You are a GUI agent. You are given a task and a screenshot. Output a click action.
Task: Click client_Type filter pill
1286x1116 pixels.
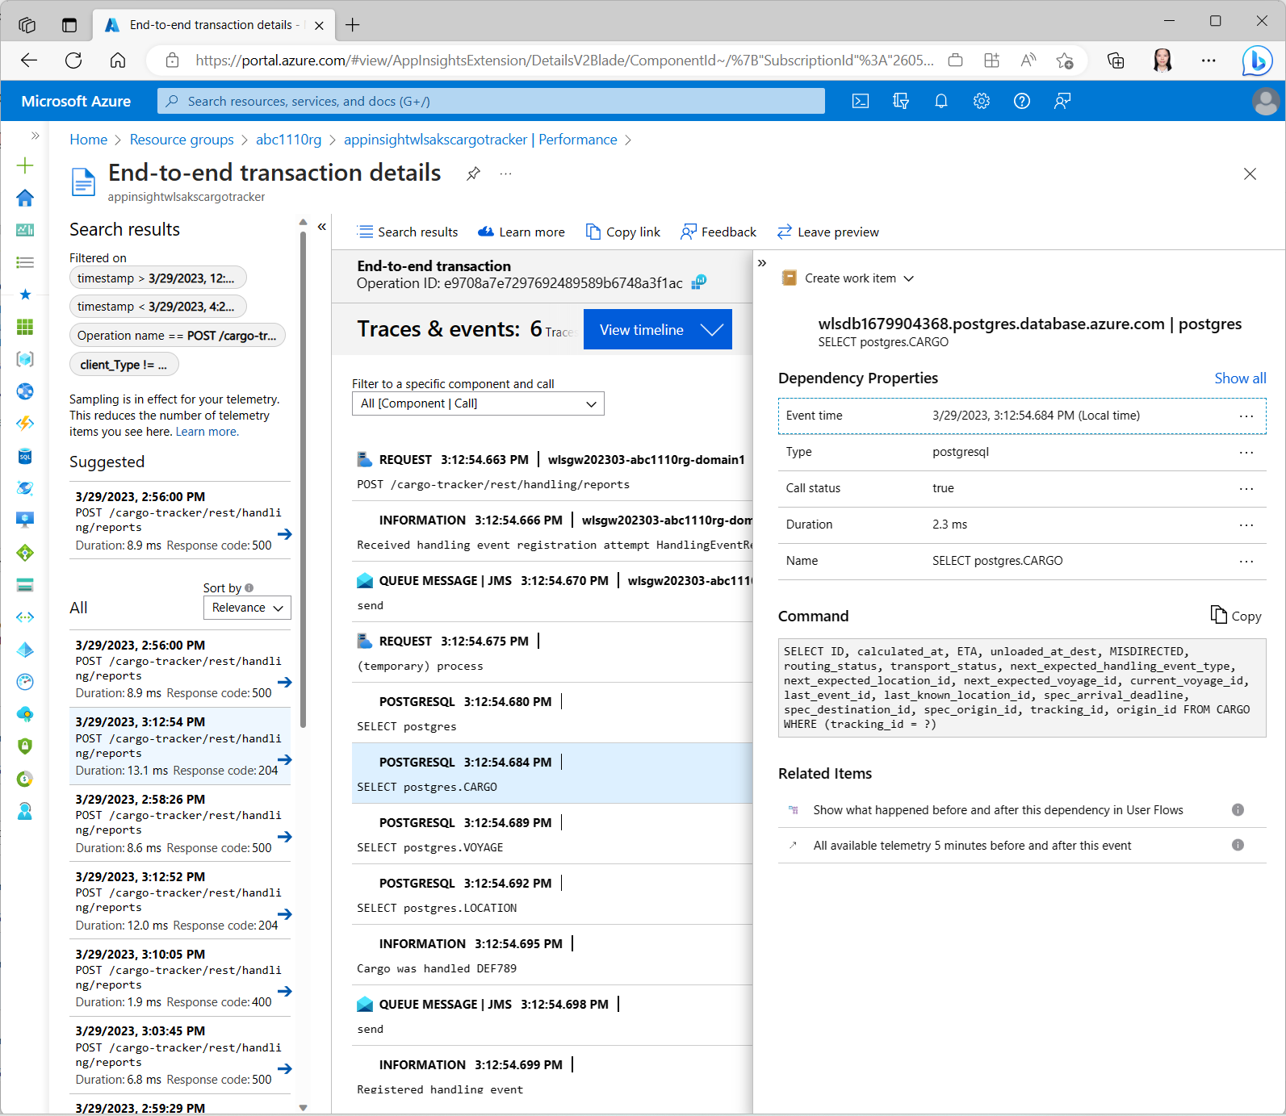(124, 365)
